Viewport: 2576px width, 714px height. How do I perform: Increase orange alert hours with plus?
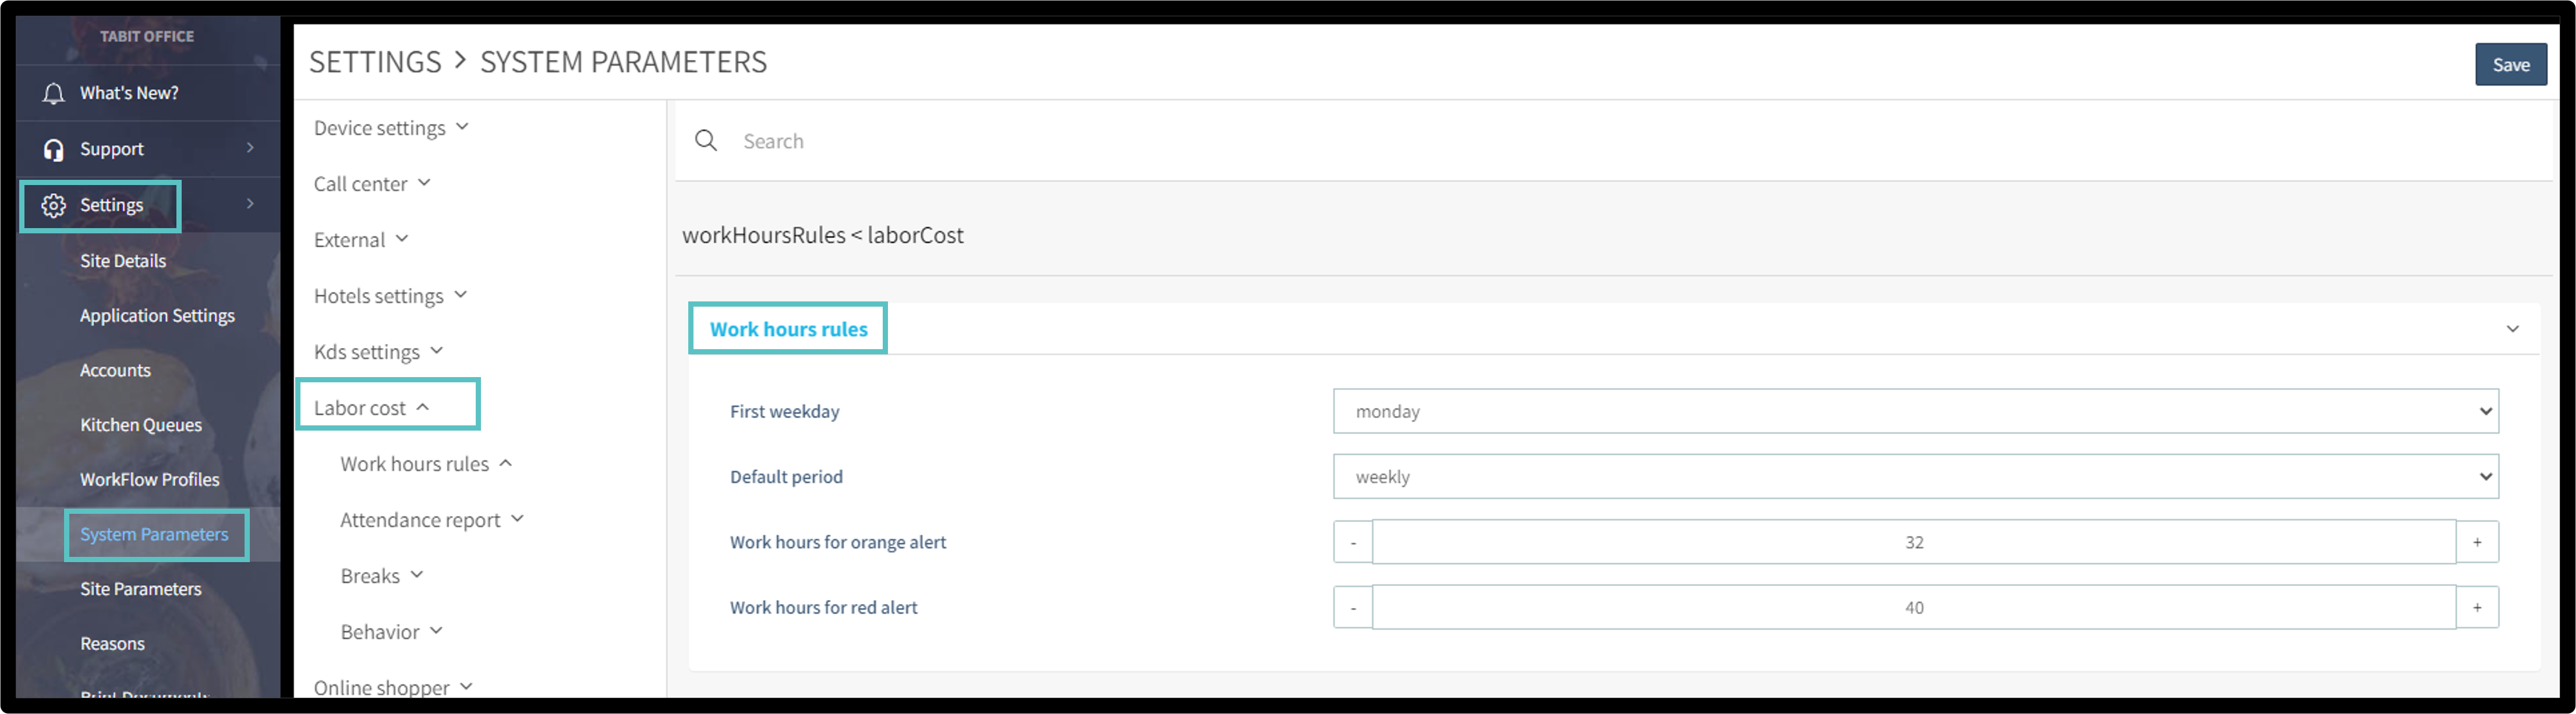pos(2477,542)
